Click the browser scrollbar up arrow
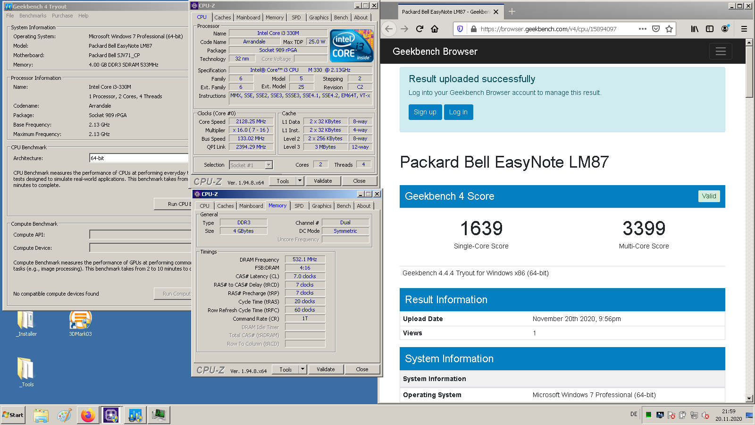The width and height of the screenshot is (755, 425). [x=749, y=42]
